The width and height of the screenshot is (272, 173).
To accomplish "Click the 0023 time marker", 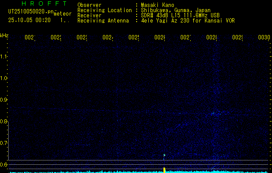I will click(82, 37).
